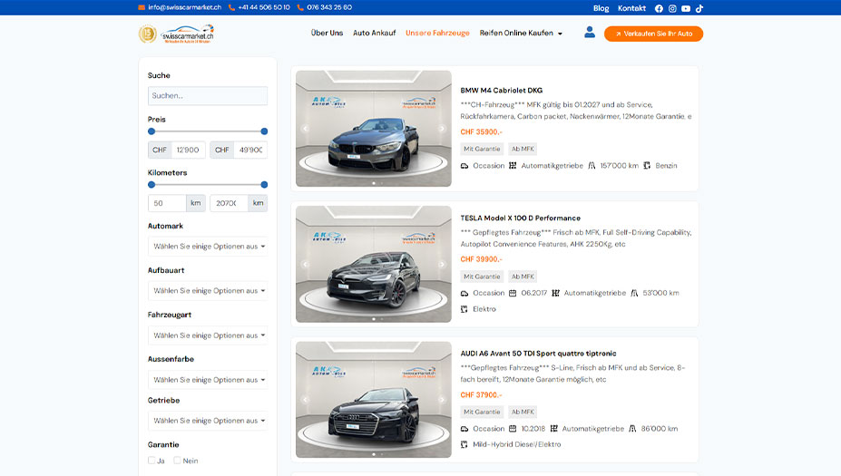Open the Aussenfarbe dropdown
This screenshot has height=476, width=841.
208,380
